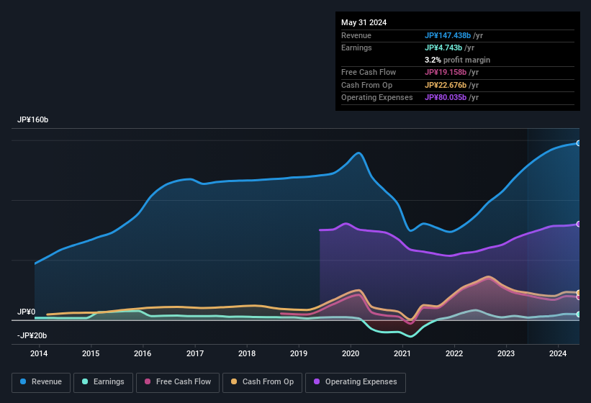This screenshot has width=591, height=403.
Task: Click the Earnings endpoint marker on chart
Action: [579, 314]
